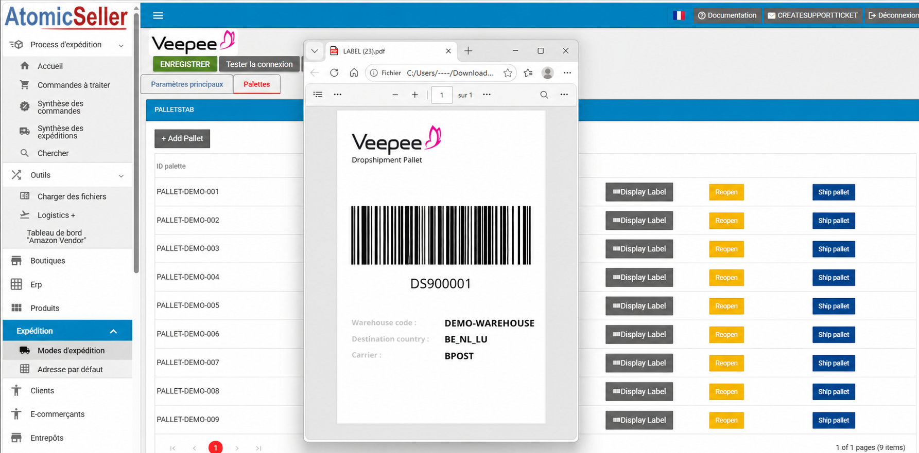
Task: Click the Commandes à traiter cart icon
Action: (x=25, y=85)
